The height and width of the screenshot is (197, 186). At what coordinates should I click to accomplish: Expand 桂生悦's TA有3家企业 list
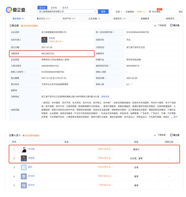point(105,185)
